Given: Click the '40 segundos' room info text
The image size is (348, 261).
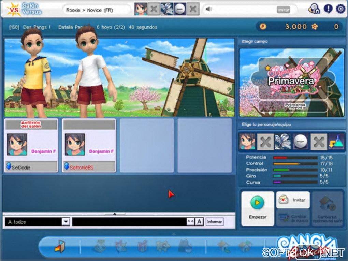Looking at the screenshot, I should [x=143, y=27].
